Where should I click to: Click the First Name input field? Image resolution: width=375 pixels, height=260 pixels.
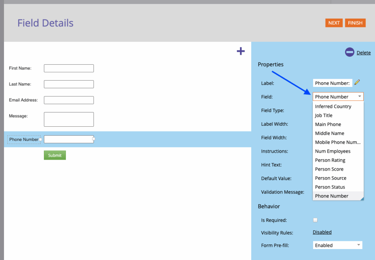click(x=69, y=68)
